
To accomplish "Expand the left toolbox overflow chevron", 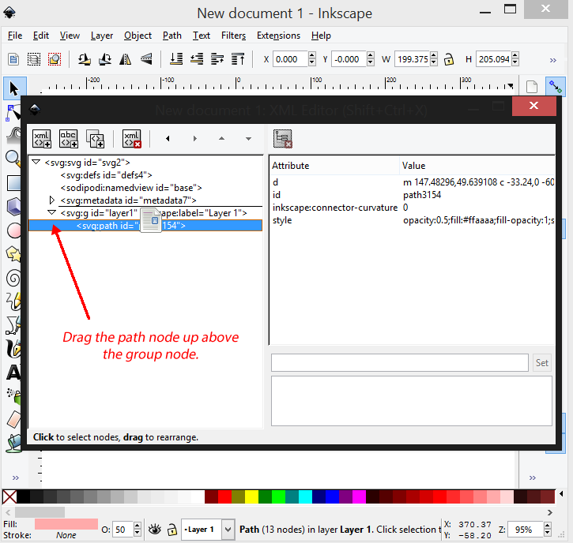I will pos(15,477).
